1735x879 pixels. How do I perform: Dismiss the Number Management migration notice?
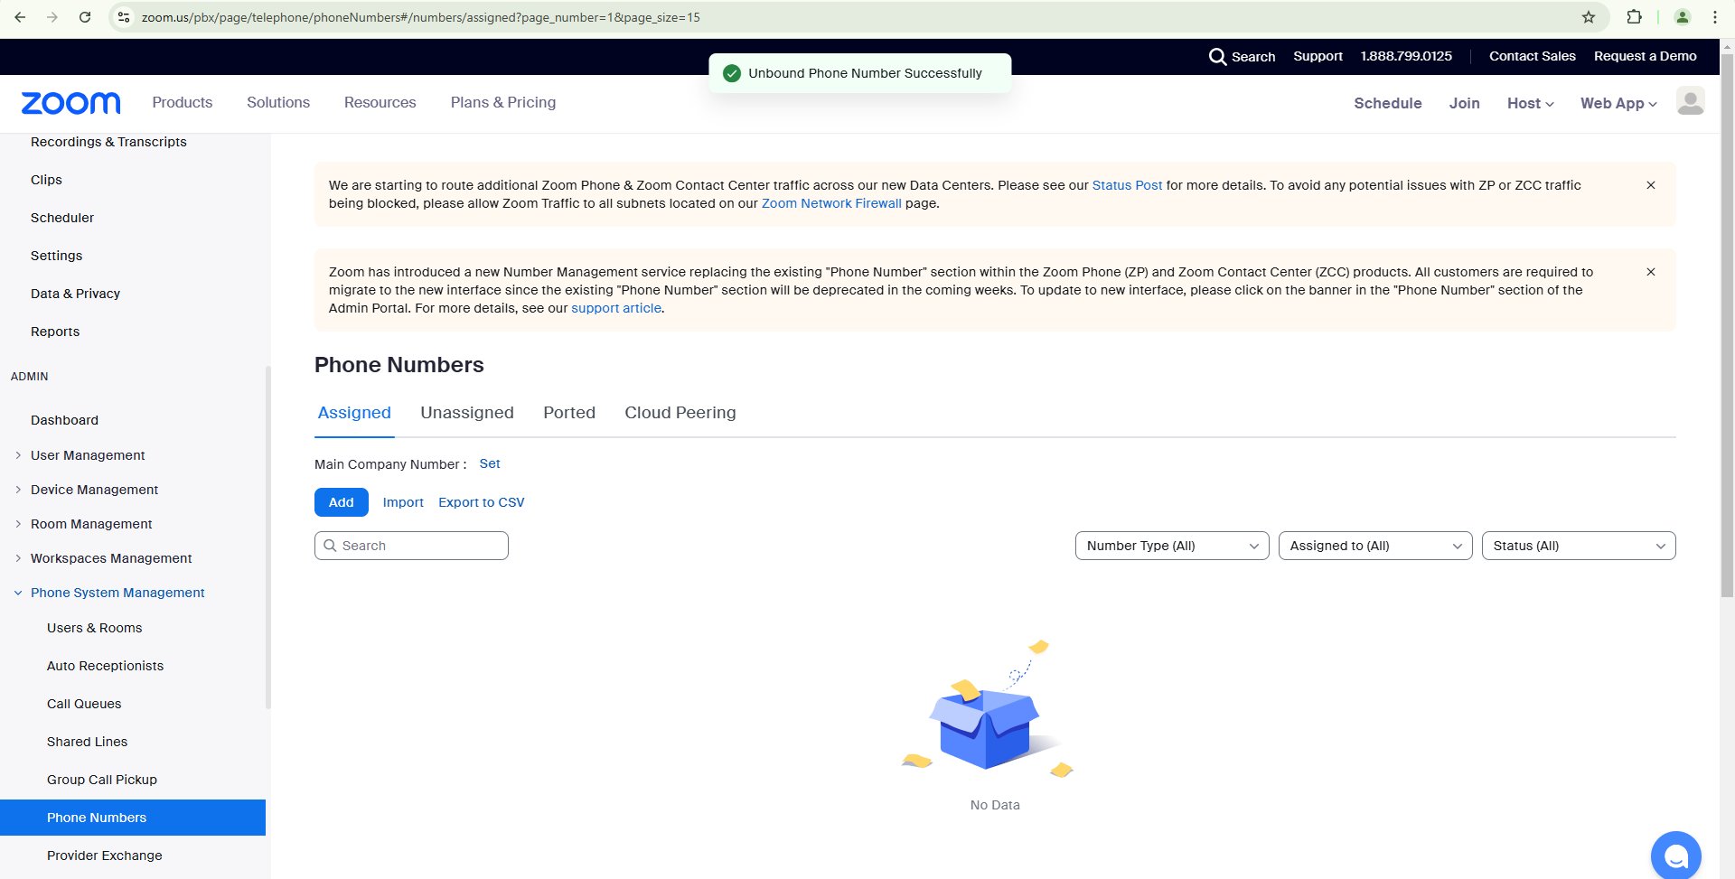click(x=1651, y=272)
